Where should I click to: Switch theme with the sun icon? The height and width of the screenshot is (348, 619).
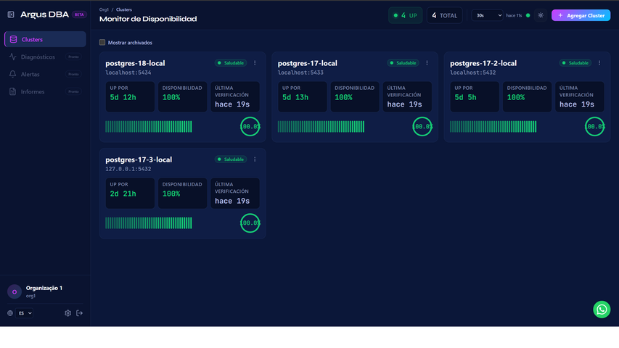click(541, 15)
